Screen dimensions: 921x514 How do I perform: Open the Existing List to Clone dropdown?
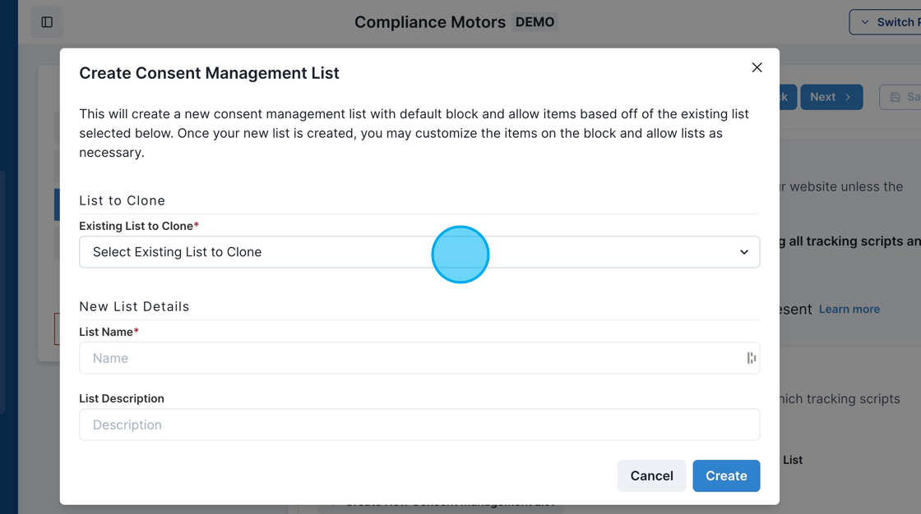point(419,252)
